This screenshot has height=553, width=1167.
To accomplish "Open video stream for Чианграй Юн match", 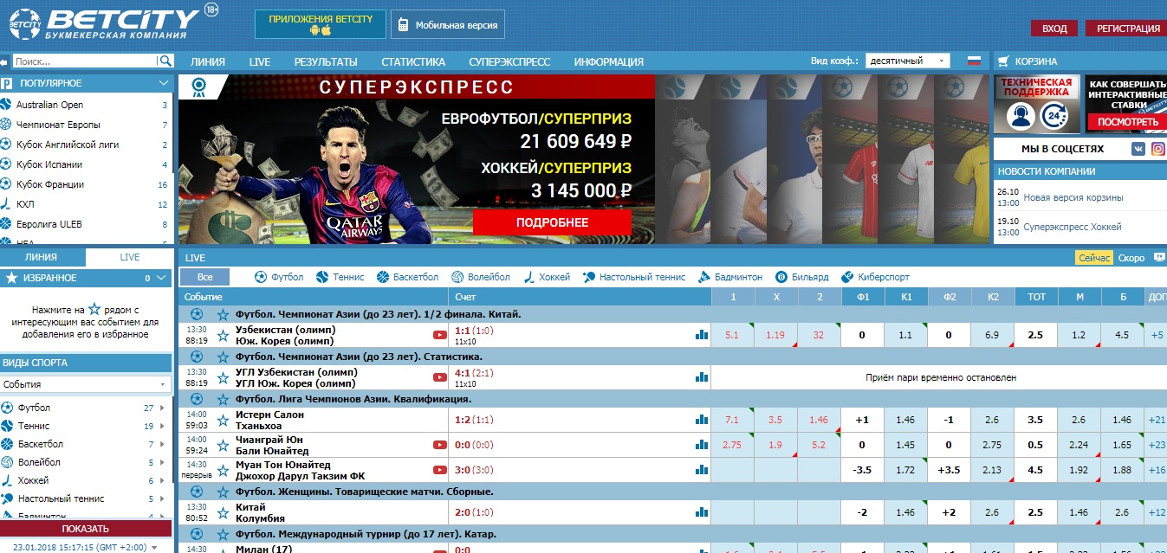I will pos(439,445).
